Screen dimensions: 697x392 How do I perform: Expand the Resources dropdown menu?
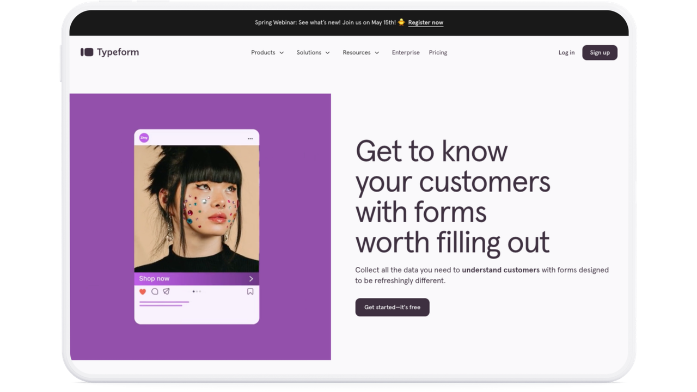tap(361, 53)
